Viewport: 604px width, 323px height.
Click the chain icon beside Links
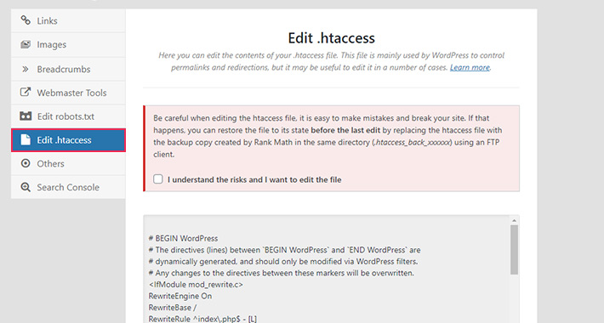coord(26,20)
